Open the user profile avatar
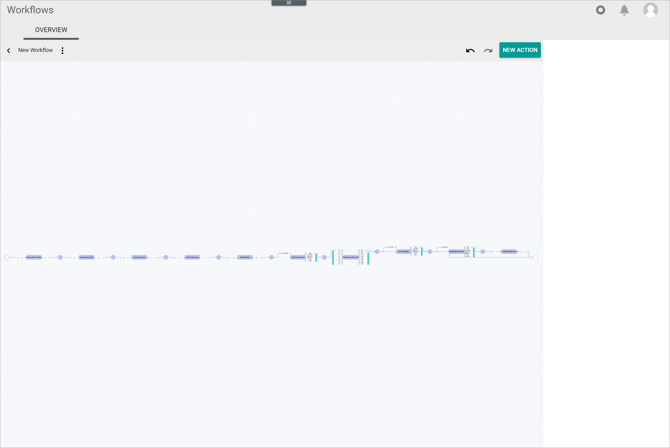Image resolution: width=670 pixels, height=448 pixels. [651, 10]
